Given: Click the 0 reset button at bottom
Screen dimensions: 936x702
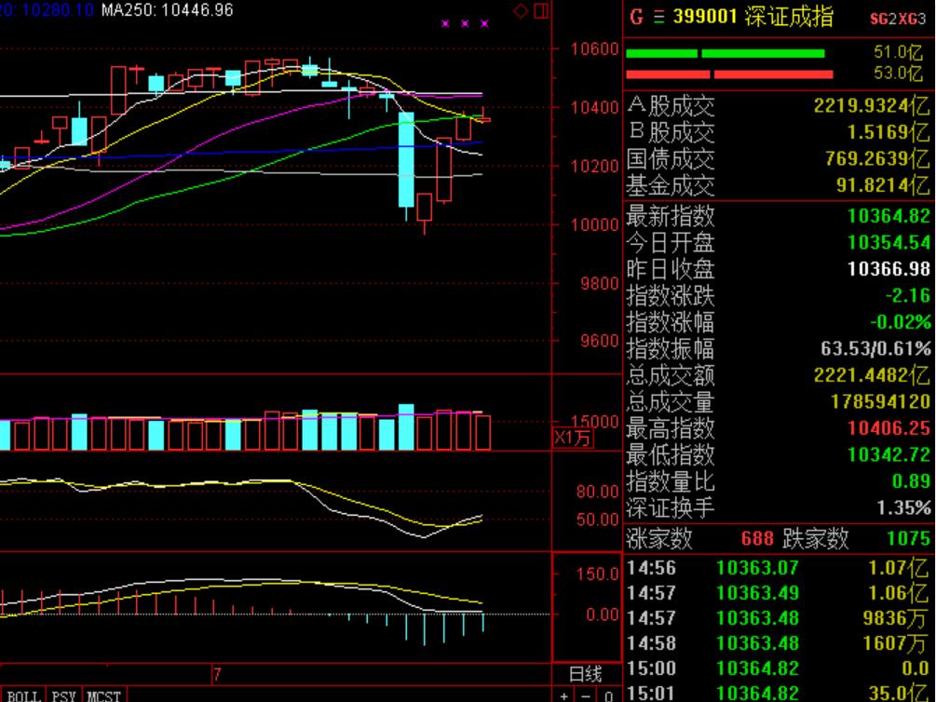Looking at the screenshot, I should (x=608, y=696).
